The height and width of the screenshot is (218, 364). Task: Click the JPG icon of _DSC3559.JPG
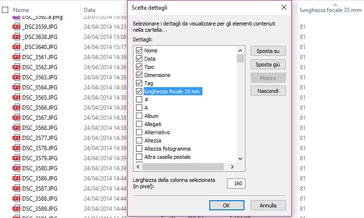point(16,27)
